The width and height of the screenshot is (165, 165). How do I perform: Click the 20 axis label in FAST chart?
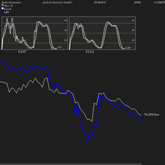(x=66, y=40)
